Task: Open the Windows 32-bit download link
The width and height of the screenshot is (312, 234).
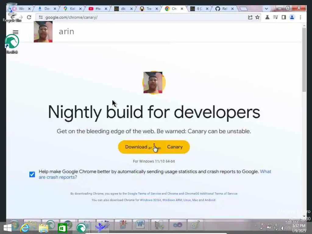Action: point(150,200)
